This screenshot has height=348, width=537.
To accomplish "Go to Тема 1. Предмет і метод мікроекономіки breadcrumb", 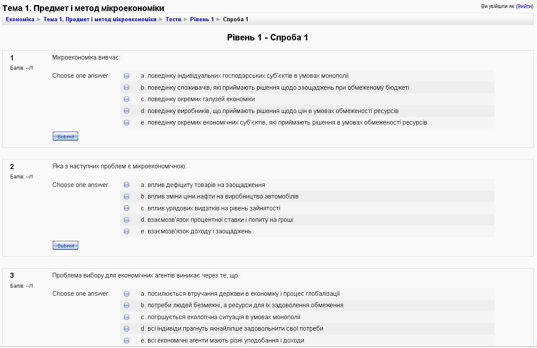I will coord(100,20).
